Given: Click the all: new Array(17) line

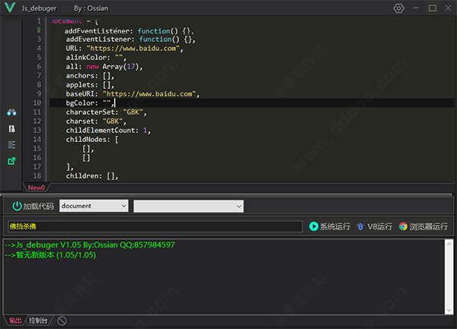Looking at the screenshot, I should click(x=104, y=67).
